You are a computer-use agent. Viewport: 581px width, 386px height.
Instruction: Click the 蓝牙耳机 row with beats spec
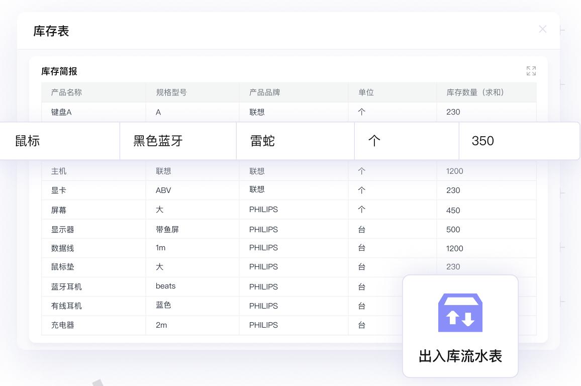201,286
